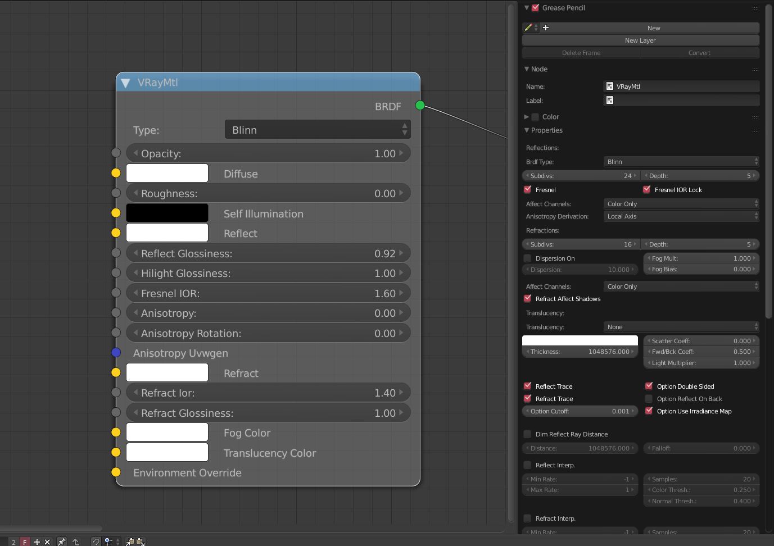Toggle the Fresnel checkbox
This screenshot has height=546, width=774.
pos(527,189)
